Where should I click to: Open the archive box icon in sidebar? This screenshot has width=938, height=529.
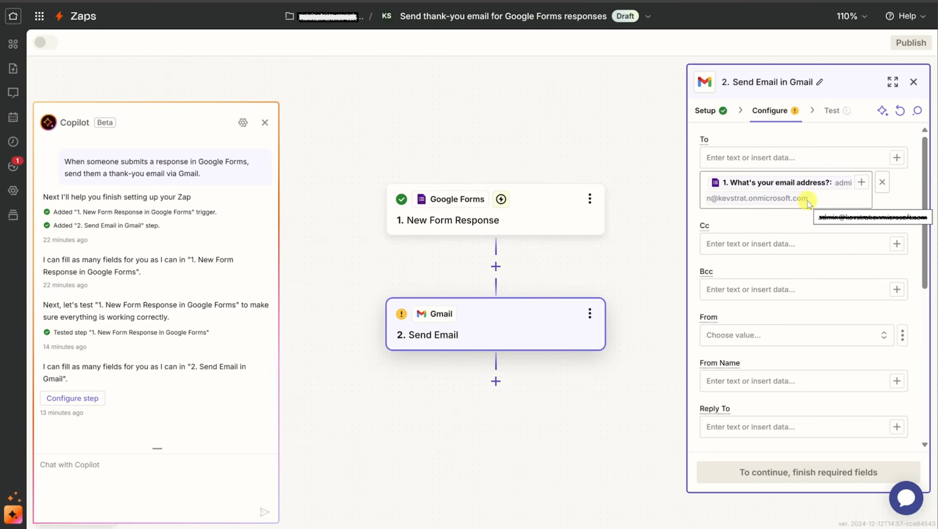(x=13, y=215)
